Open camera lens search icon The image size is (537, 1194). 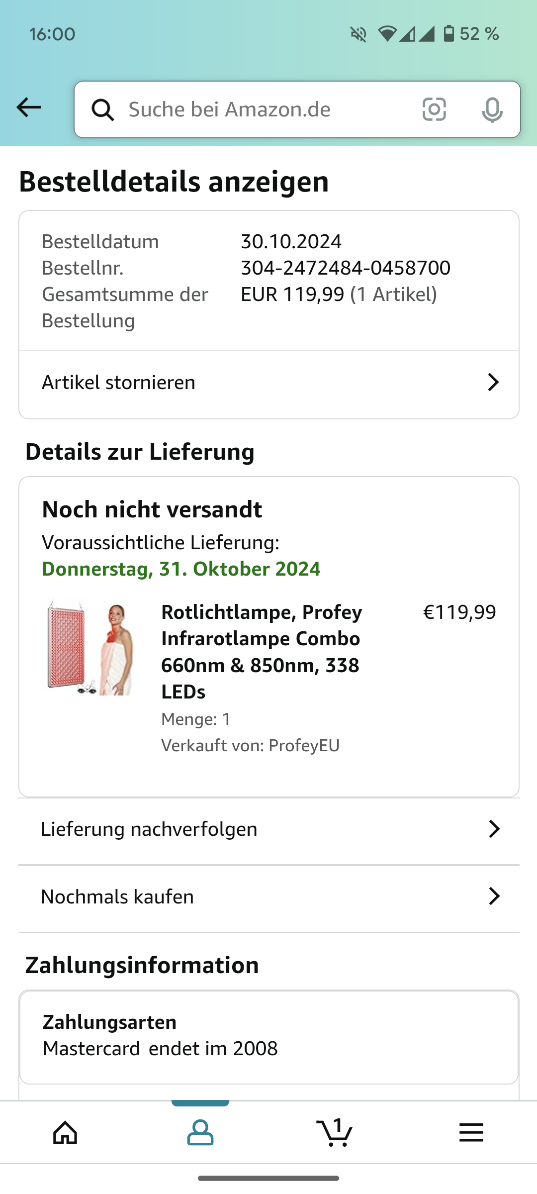434,109
